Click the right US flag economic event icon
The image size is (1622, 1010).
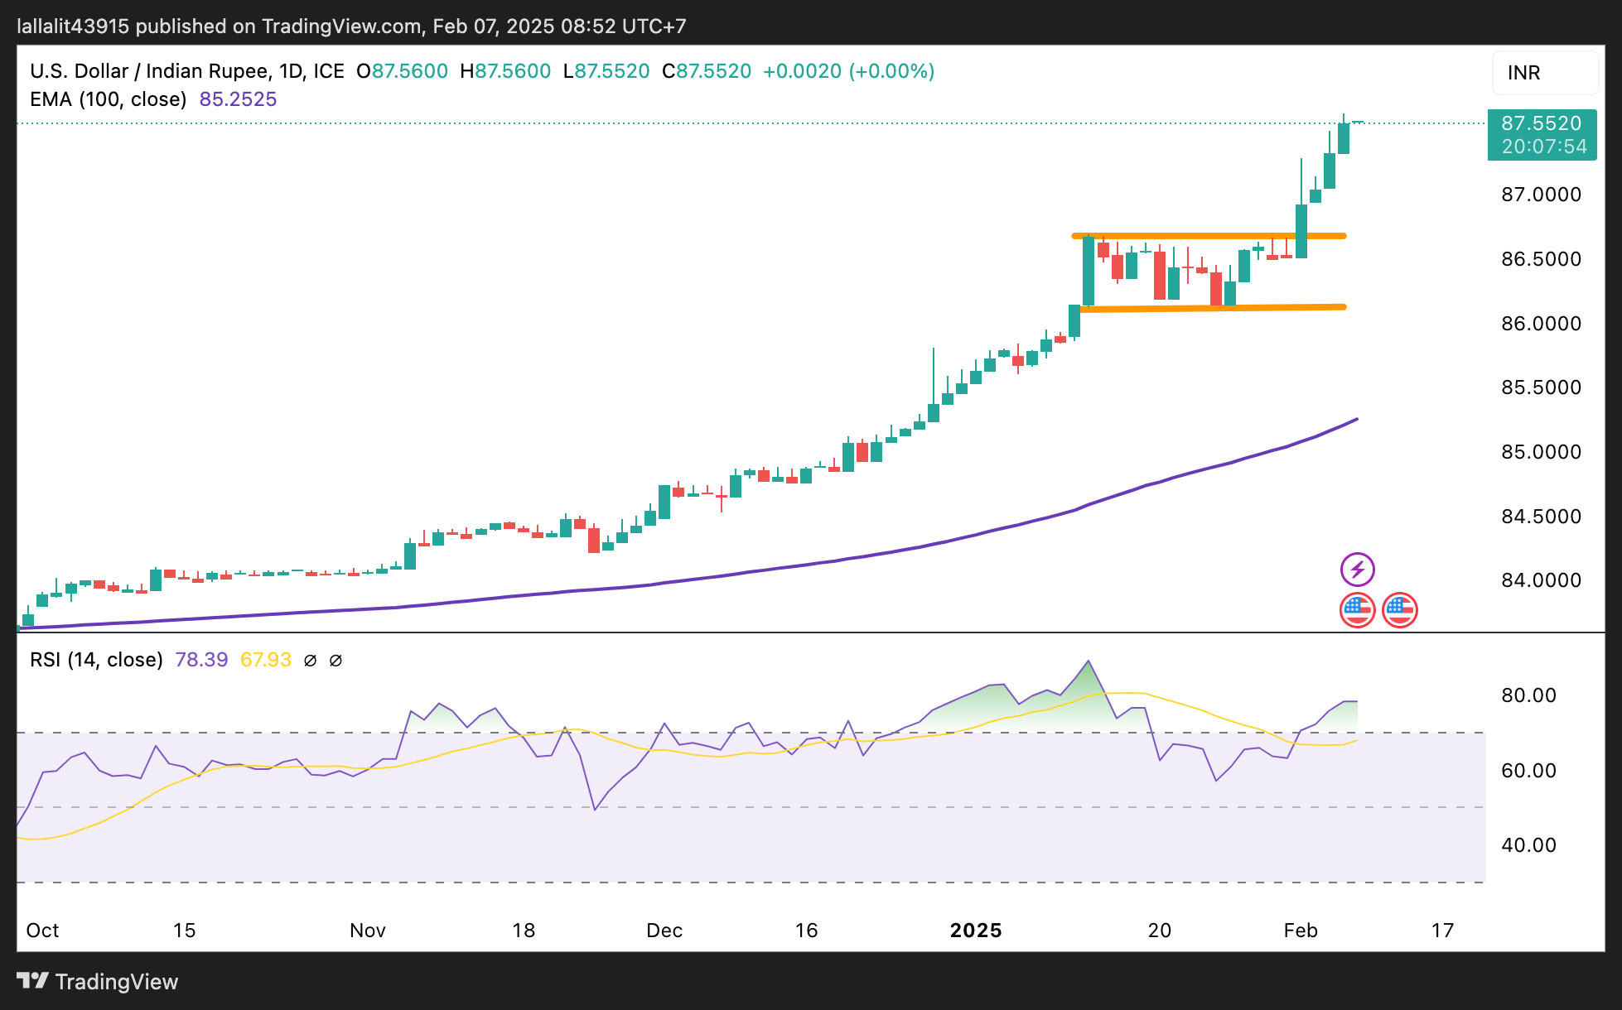[x=1399, y=610]
